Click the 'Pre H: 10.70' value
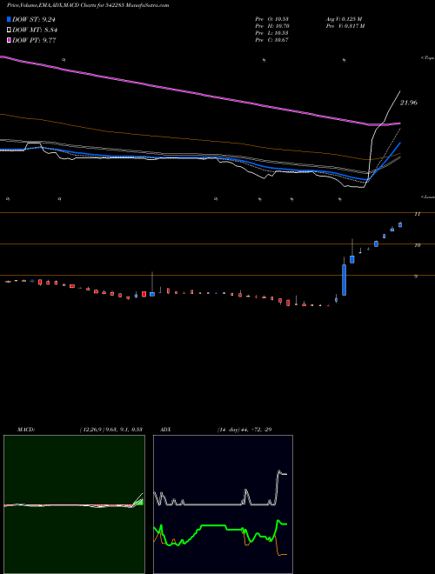This screenshot has width=435, height=574. (272, 26)
